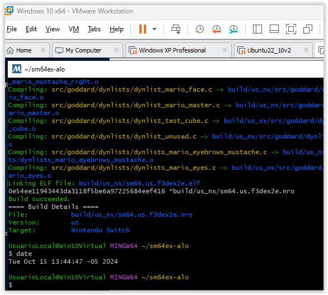Open the Help menu
The image size is (328, 295).
pyautogui.click(x=116, y=29)
